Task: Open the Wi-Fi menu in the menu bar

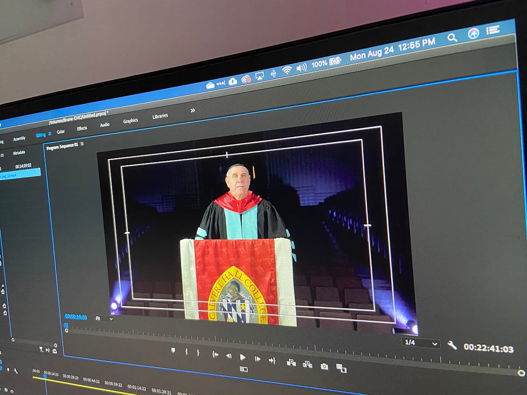Action: (287, 70)
